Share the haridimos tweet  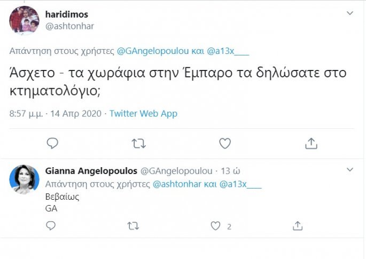pos(311,143)
